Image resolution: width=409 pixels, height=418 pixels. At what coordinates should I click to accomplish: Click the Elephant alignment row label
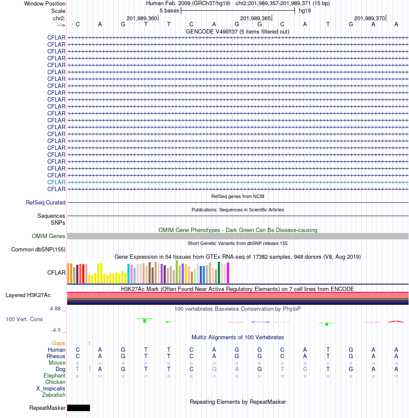54,375
